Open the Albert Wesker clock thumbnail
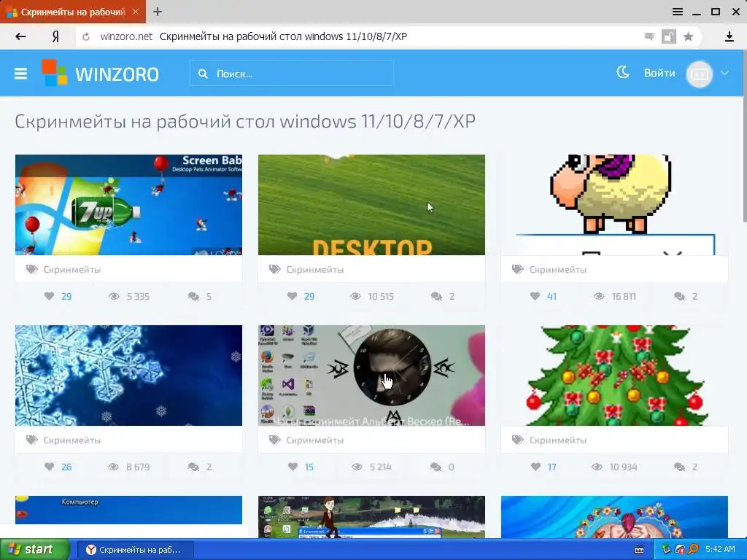This screenshot has height=560, width=747. tap(371, 376)
